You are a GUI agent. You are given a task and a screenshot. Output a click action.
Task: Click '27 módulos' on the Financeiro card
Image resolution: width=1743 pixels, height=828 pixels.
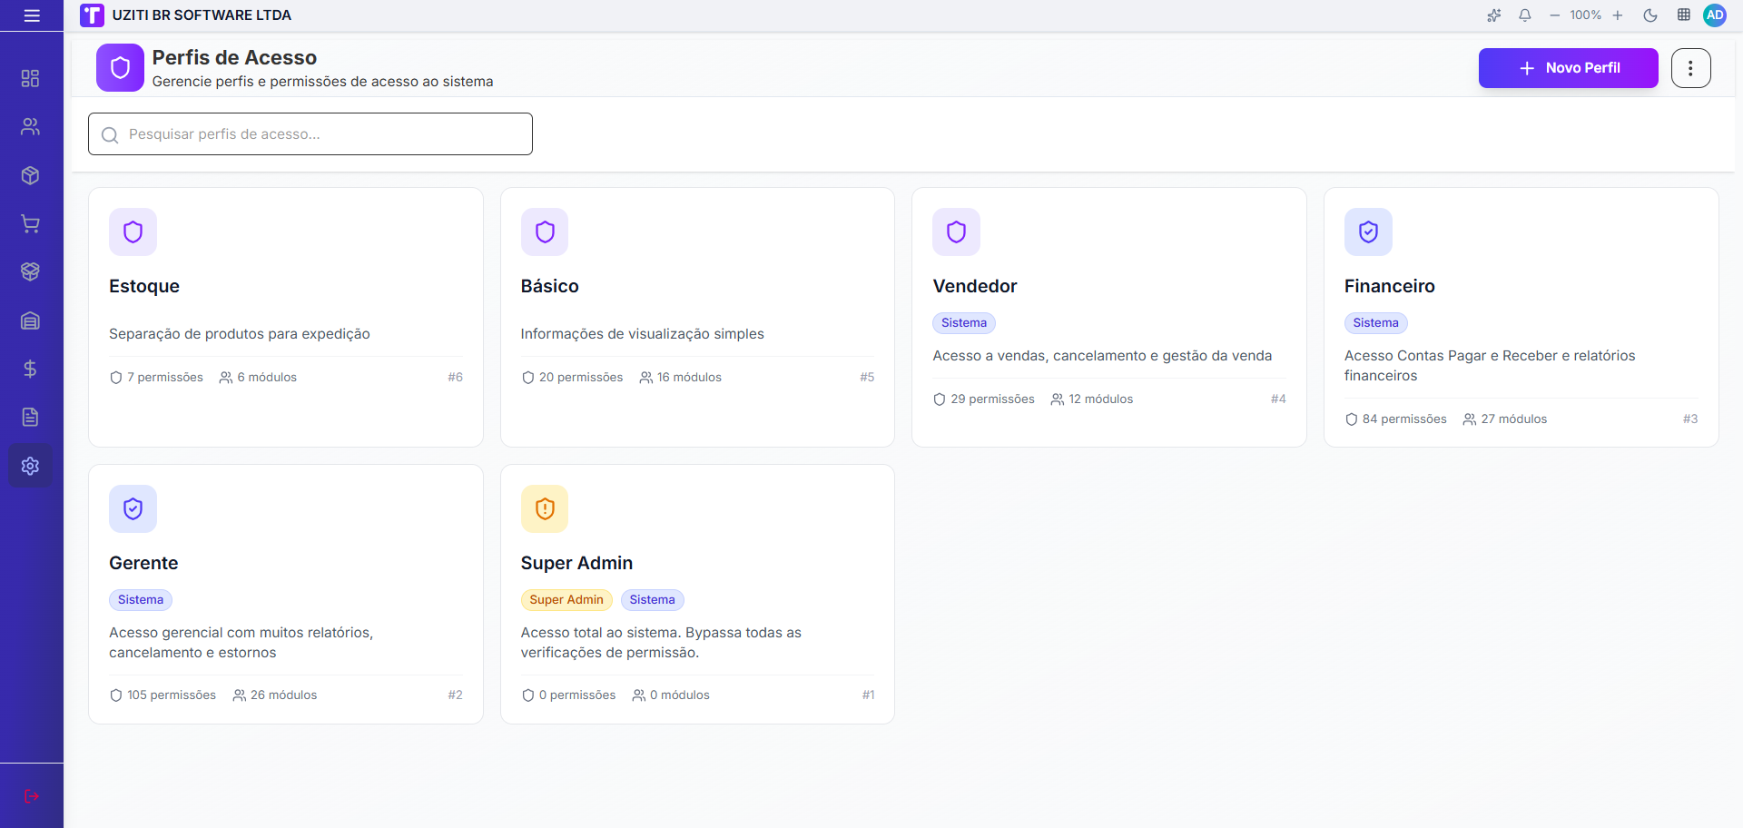tap(1505, 419)
